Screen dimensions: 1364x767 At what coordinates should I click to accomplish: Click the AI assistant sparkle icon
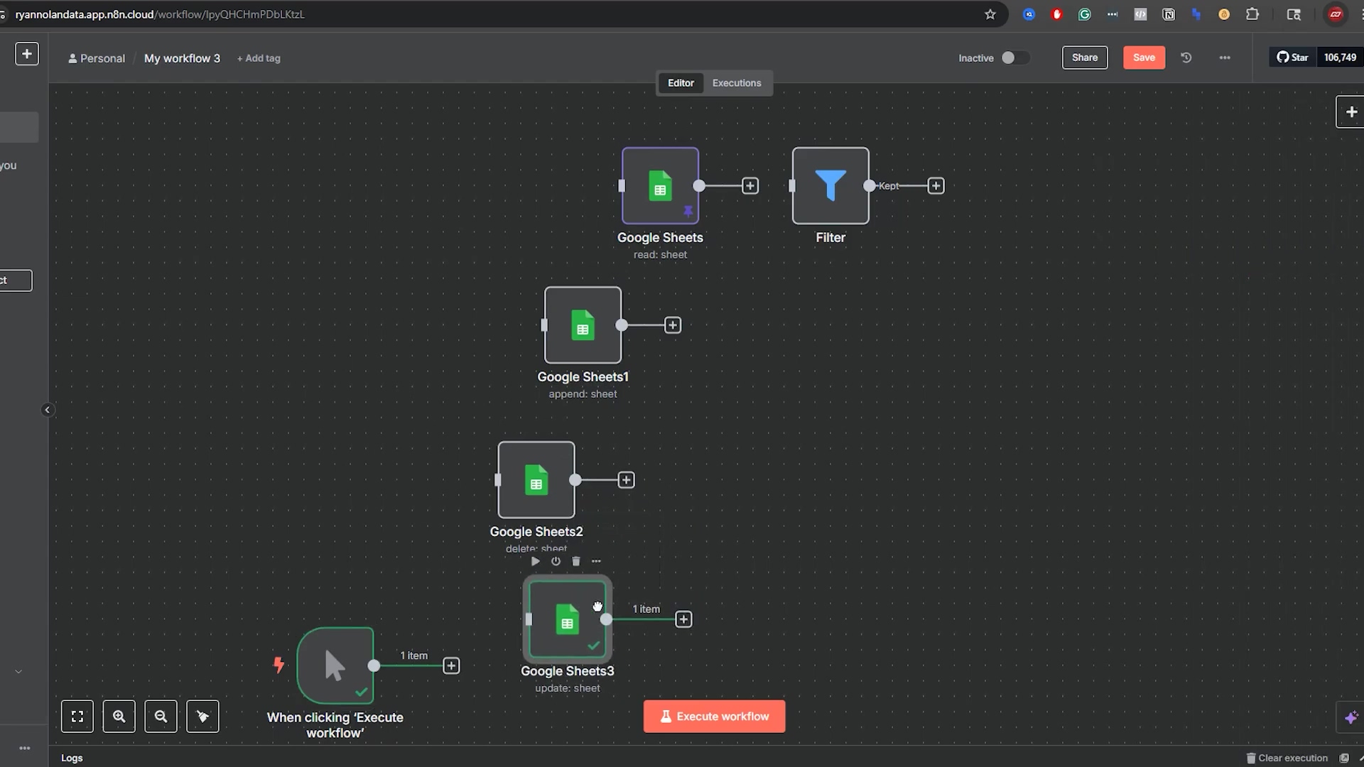coord(1351,718)
